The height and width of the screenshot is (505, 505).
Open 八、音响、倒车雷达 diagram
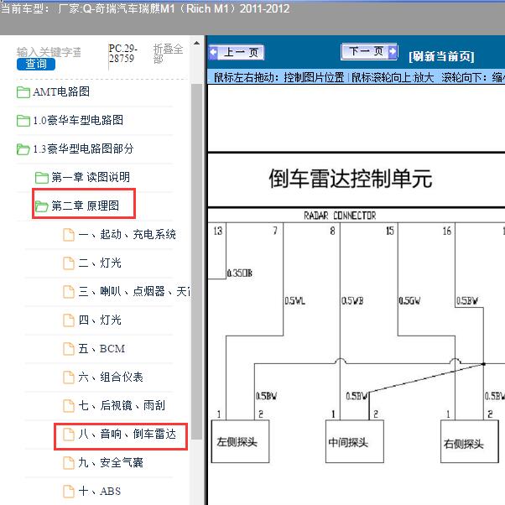(x=127, y=434)
